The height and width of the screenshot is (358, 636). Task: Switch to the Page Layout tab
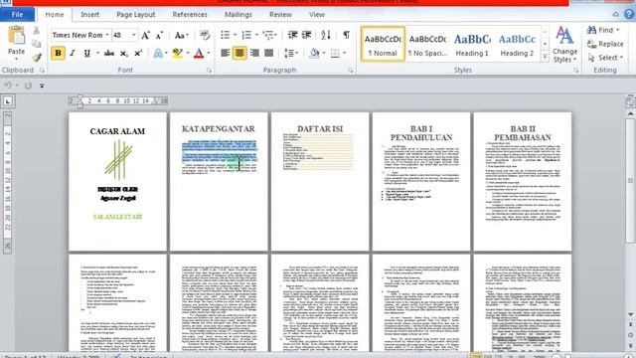click(x=135, y=15)
